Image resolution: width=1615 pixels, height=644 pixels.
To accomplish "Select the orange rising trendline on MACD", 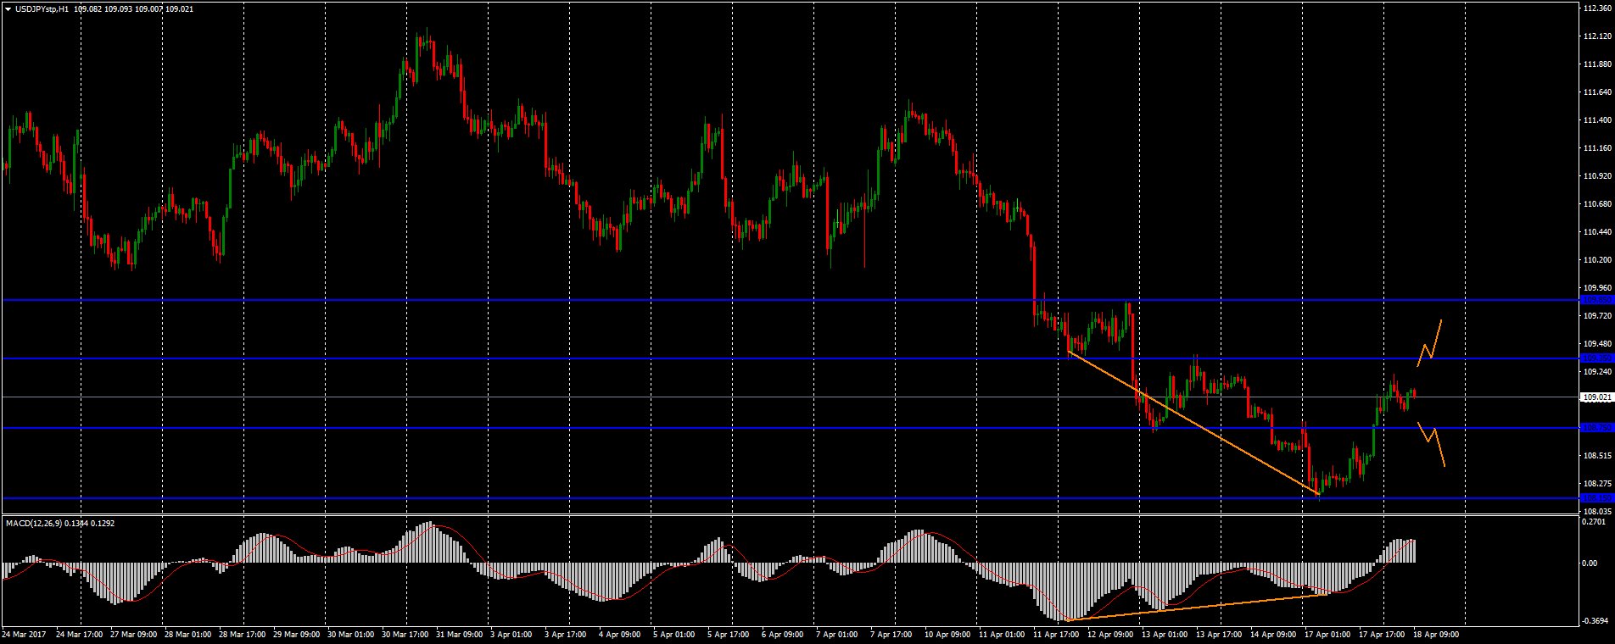I will pyautogui.click(x=1198, y=608).
